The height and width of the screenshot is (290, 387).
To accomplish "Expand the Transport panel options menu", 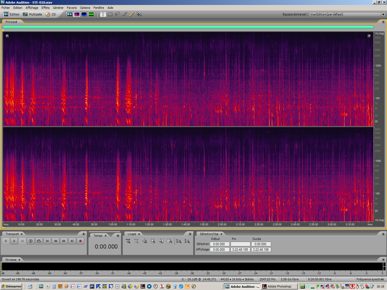I will (84, 234).
